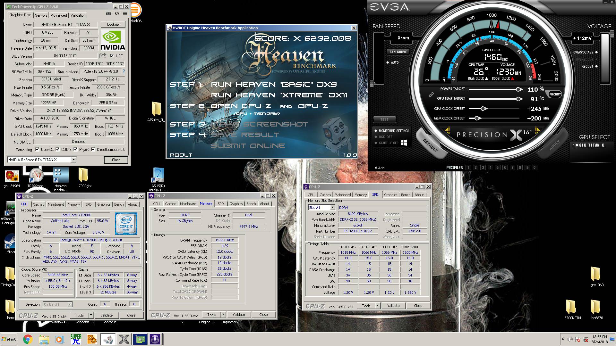Select profile slot 1 in Precision X

(x=468, y=168)
